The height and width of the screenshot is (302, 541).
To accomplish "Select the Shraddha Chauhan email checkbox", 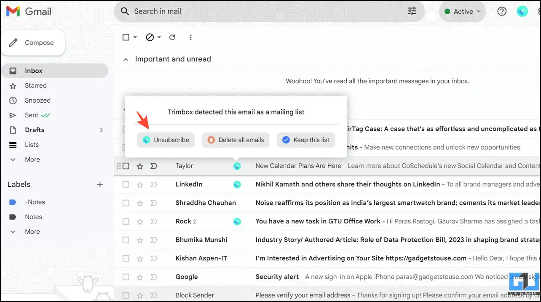I will point(126,203).
